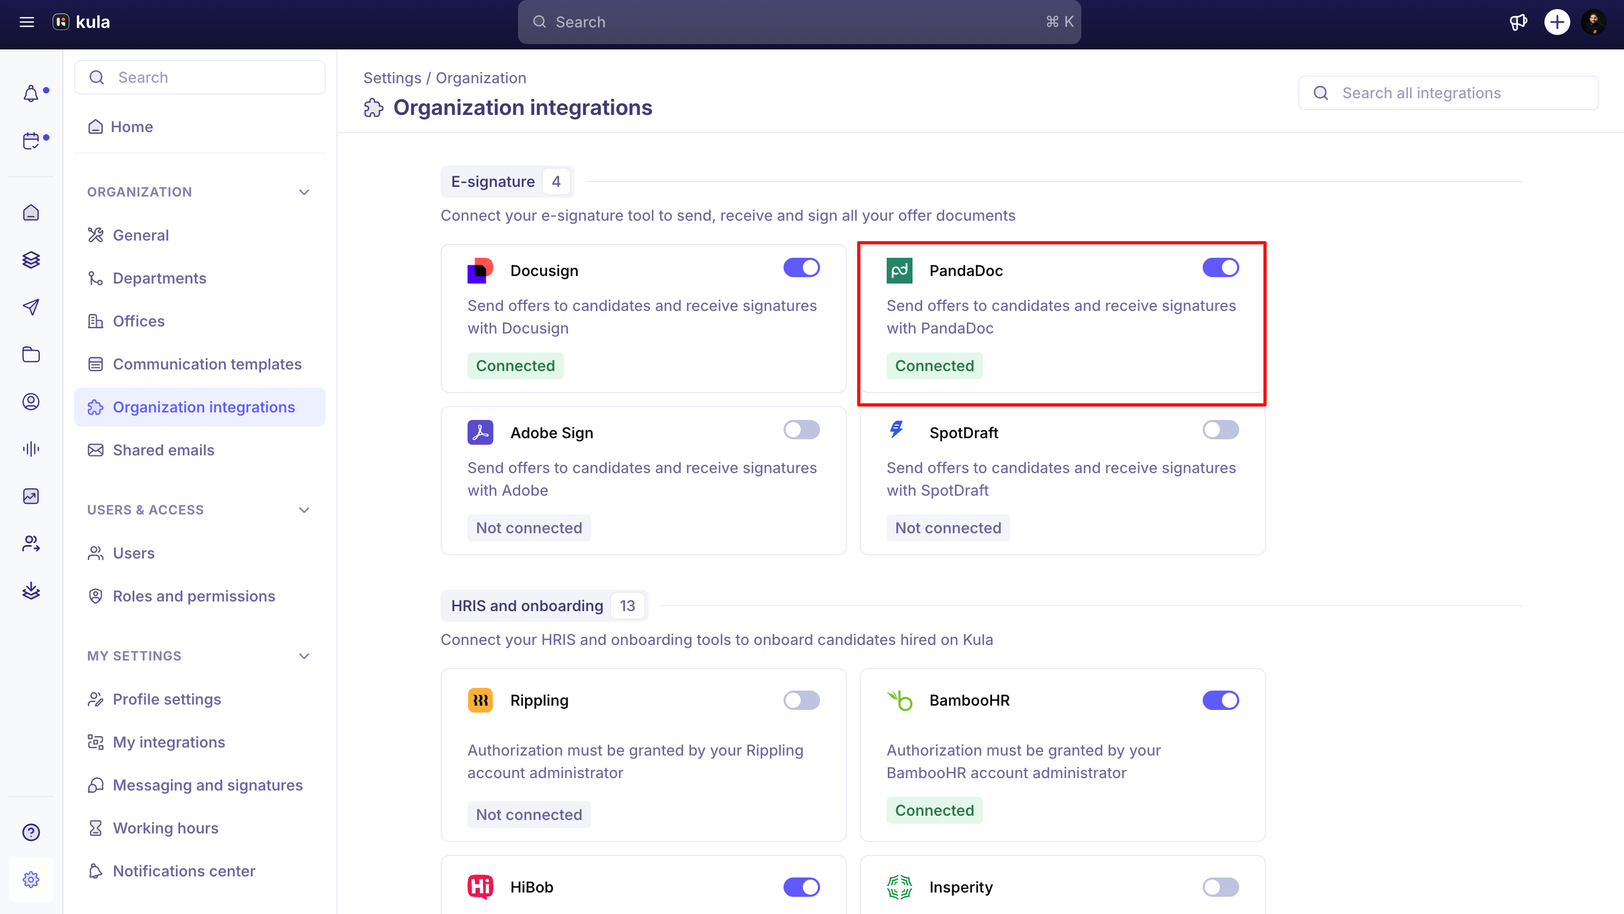Turn off the HiBob integration toggle
Image resolution: width=1624 pixels, height=914 pixels.
801,887
